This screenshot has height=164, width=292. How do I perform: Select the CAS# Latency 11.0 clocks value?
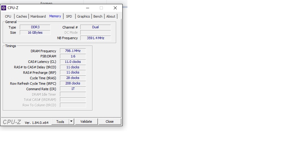pyautogui.click(x=73, y=62)
